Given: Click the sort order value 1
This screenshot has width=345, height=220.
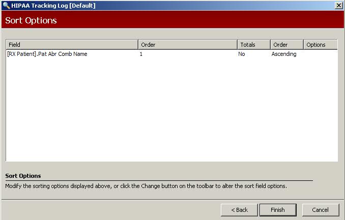Looking at the screenshot, I should 141,54.
